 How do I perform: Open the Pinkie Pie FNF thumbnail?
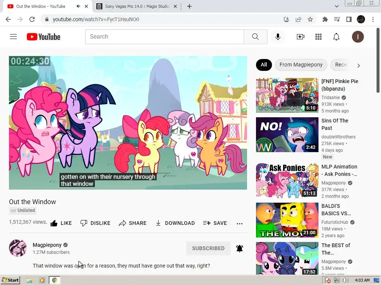click(x=287, y=95)
